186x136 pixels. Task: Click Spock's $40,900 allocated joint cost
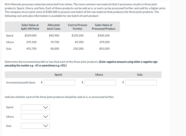(54, 35)
